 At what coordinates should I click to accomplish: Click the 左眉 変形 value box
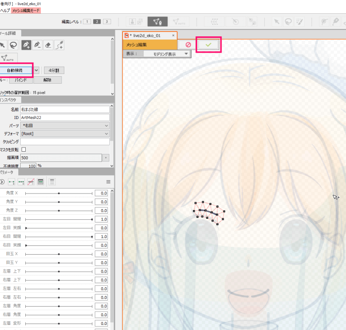(101, 324)
